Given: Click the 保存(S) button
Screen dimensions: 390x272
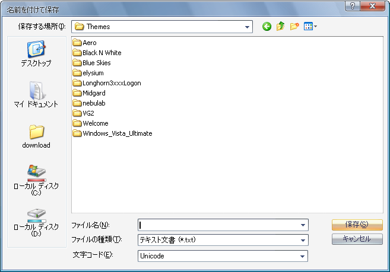Looking at the screenshot, I should pyautogui.click(x=357, y=225).
